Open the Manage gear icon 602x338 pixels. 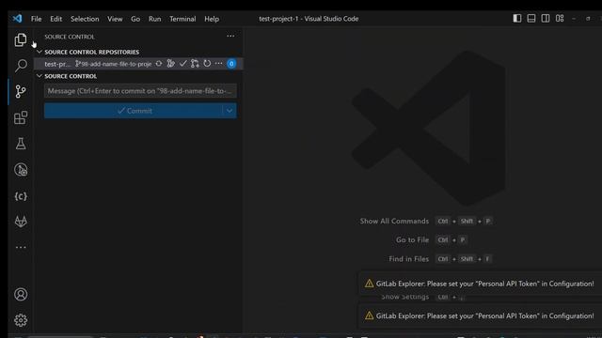click(21, 320)
